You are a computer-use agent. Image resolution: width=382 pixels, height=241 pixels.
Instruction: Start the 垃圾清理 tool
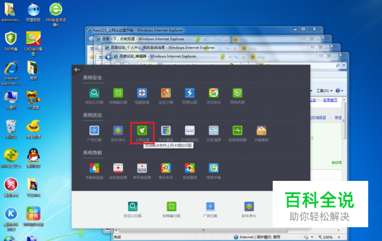pos(214,133)
